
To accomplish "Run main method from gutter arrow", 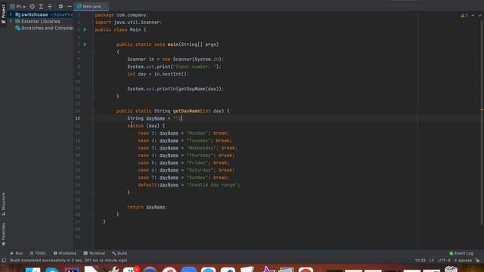I will pyautogui.click(x=85, y=45).
